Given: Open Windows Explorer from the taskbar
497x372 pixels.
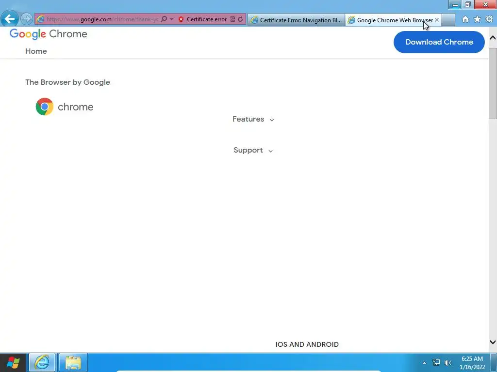Looking at the screenshot, I should pyautogui.click(x=73, y=362).
